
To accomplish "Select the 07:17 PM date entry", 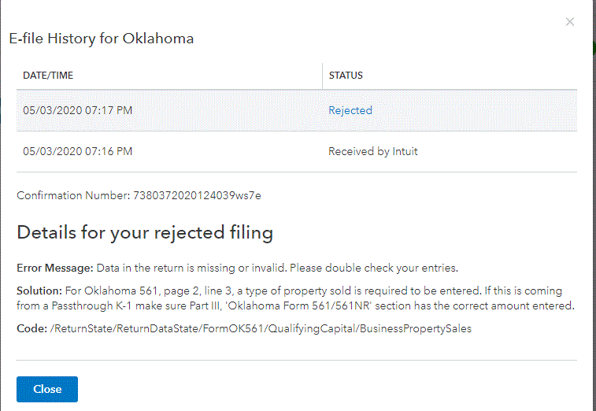I will (x=77, y=110).
